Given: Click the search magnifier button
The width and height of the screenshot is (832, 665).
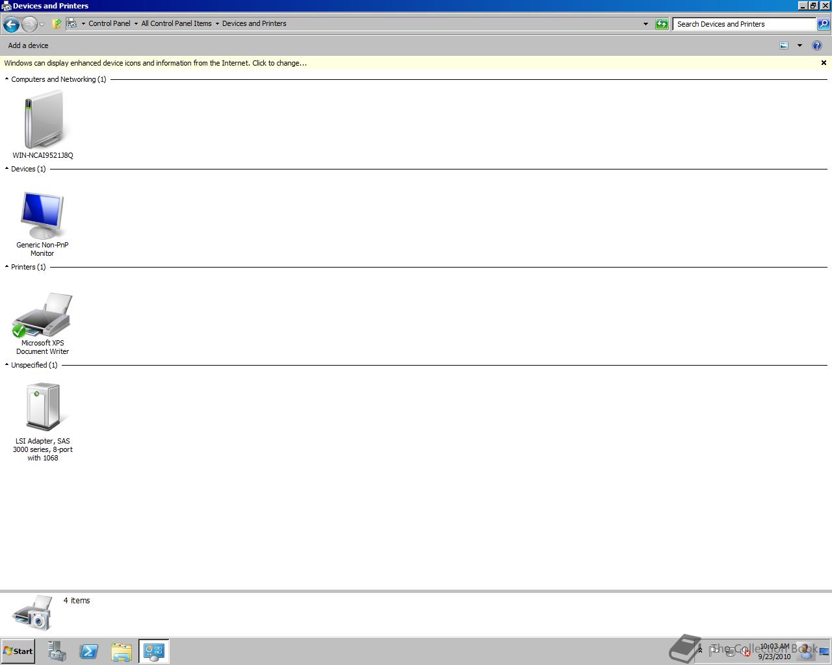Looking at the screenshot, I should coord(823,24).
